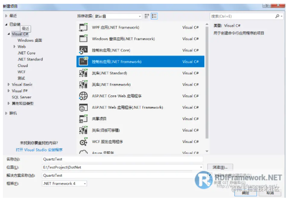Click the search magnifier icon
288x199 pixels.
coord(277,16)
